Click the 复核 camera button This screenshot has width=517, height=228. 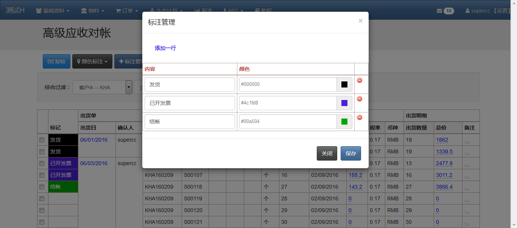coord(56,61)
